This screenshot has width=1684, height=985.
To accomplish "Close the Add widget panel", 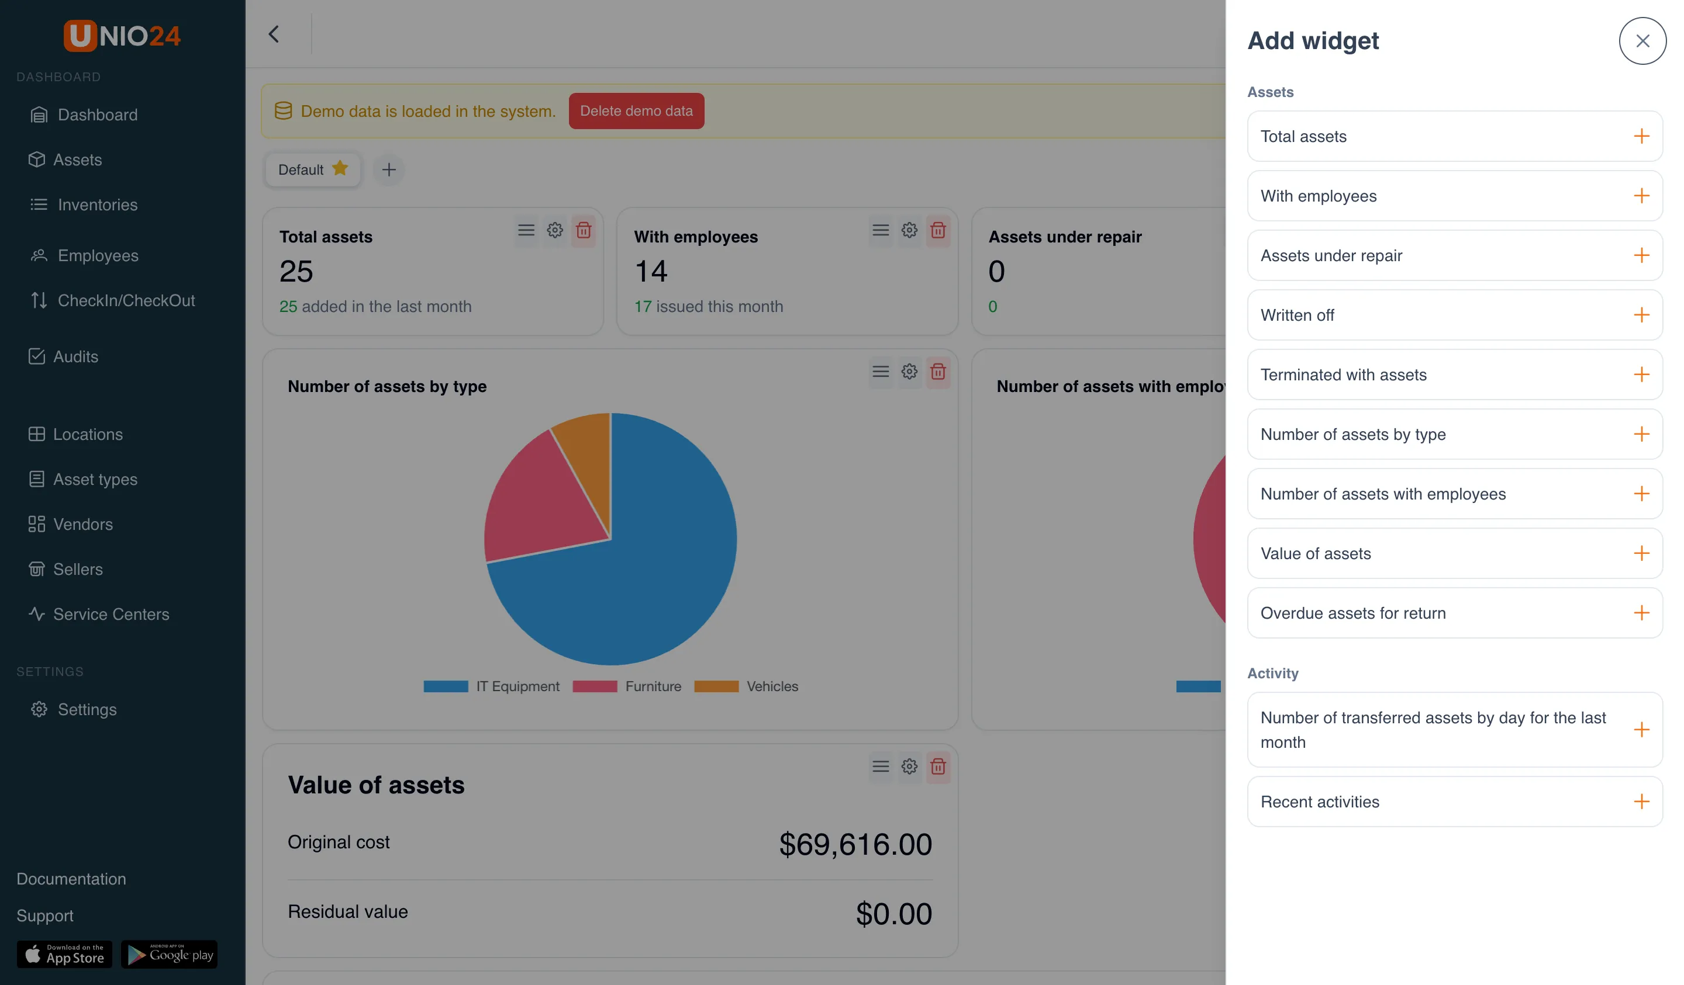I will [x=1642, y=41].
